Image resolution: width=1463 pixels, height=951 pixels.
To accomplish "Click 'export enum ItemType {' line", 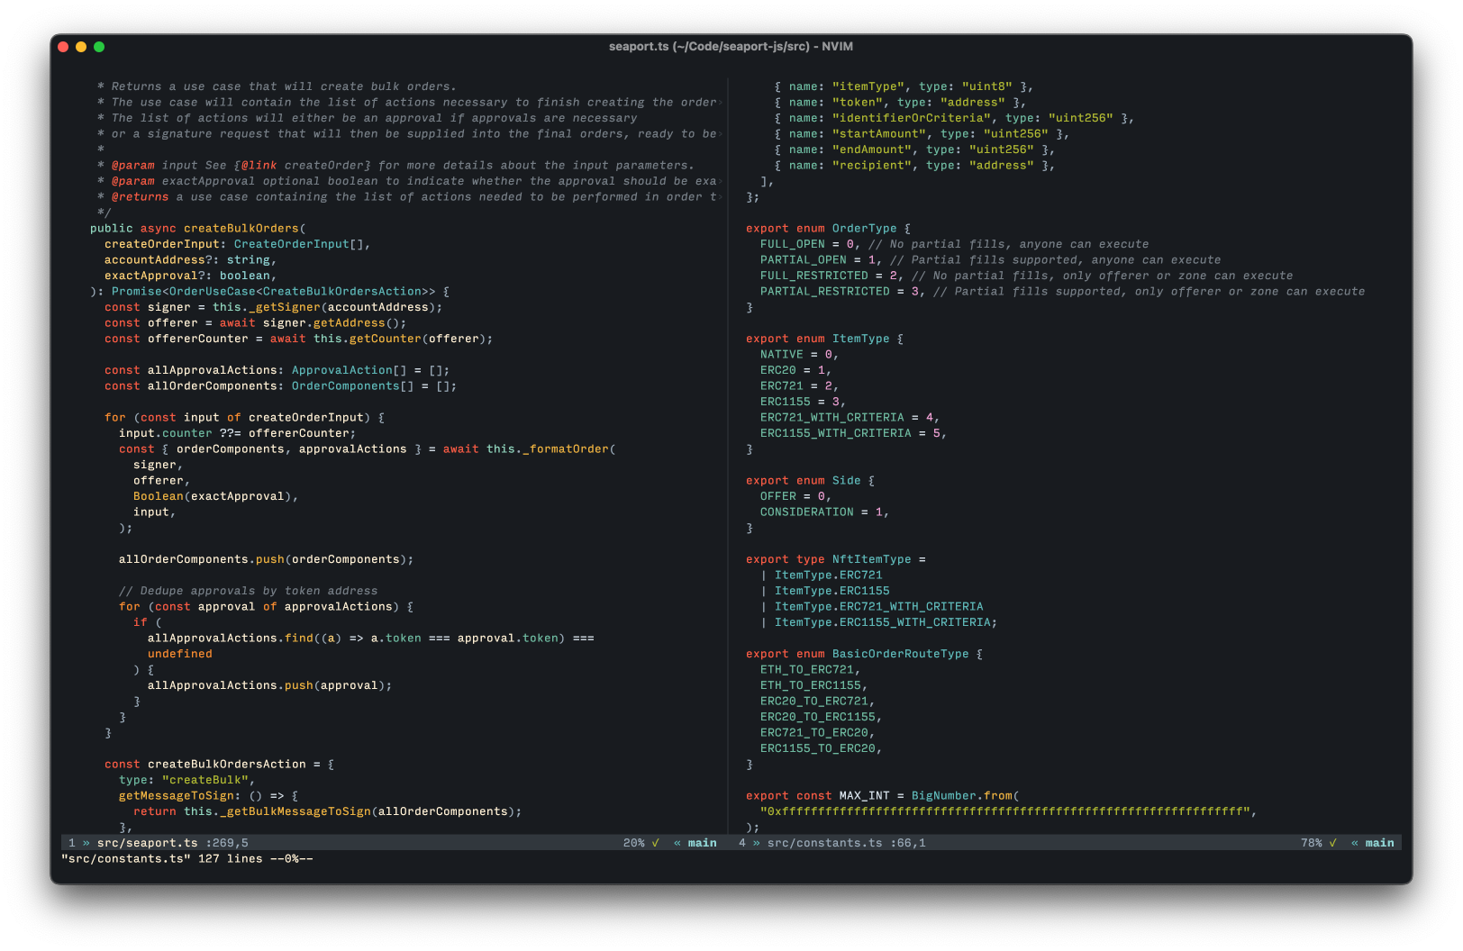I will click(825, 339).
